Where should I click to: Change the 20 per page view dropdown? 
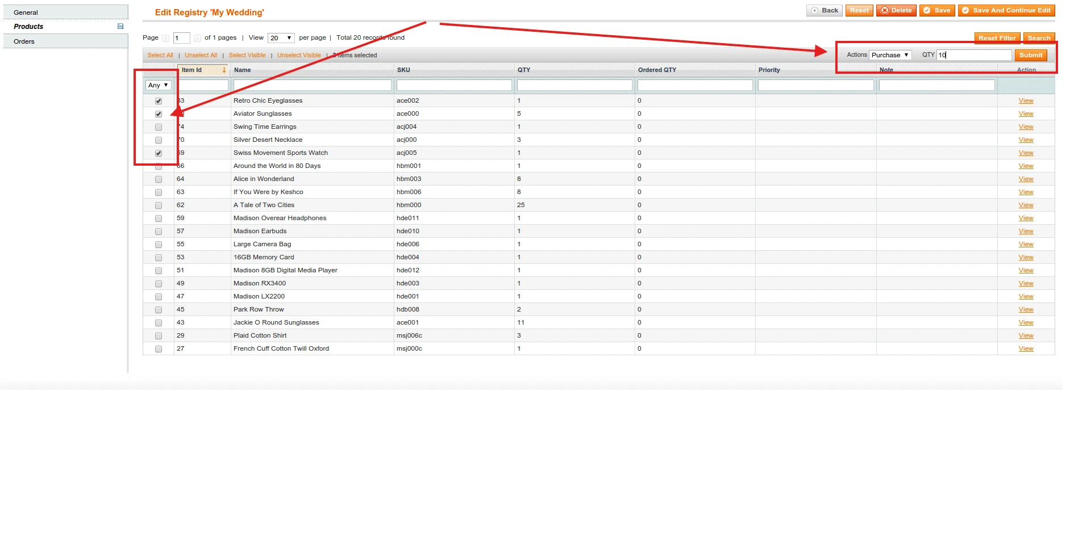(281, 37)
